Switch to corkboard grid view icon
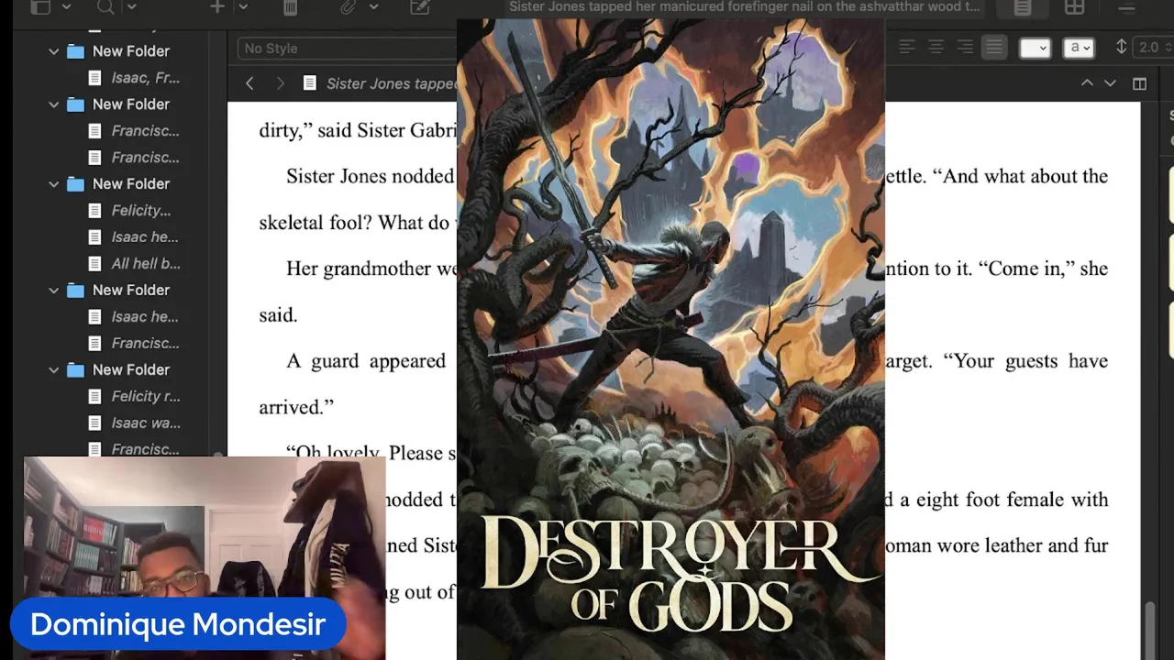1174x660 pixels. tap(1074, 7)
